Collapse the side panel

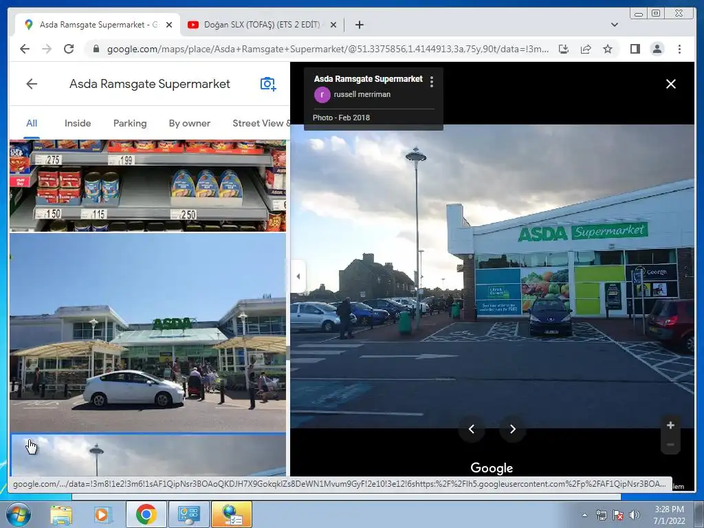tap(298, 276)
